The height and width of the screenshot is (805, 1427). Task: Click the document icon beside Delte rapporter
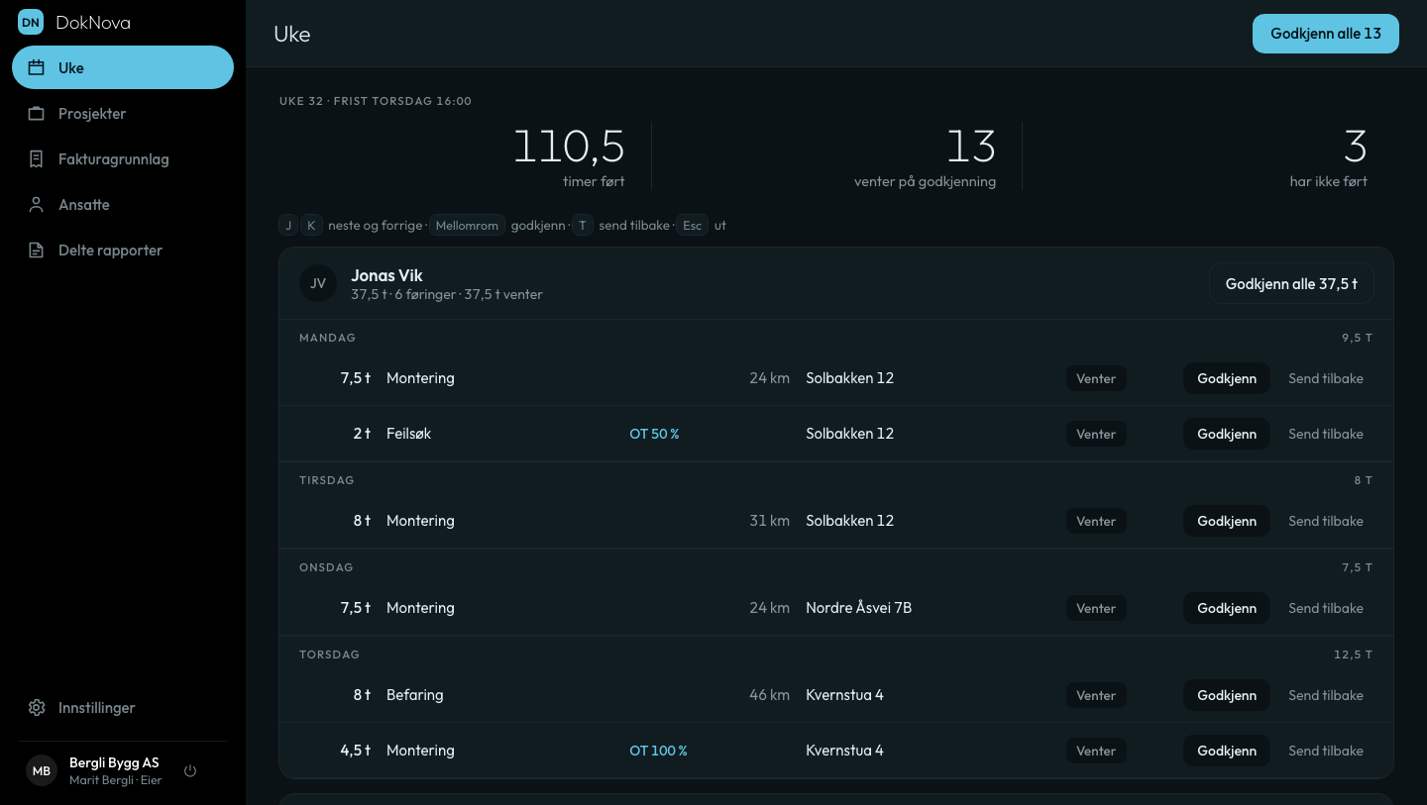point(37,251)
